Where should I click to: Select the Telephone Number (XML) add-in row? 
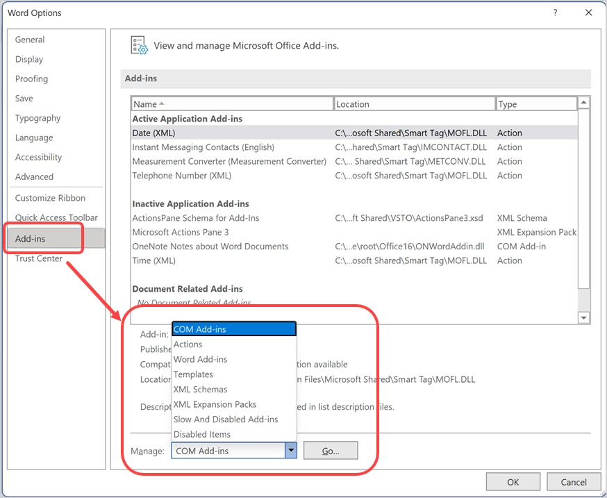coord(354,176)
